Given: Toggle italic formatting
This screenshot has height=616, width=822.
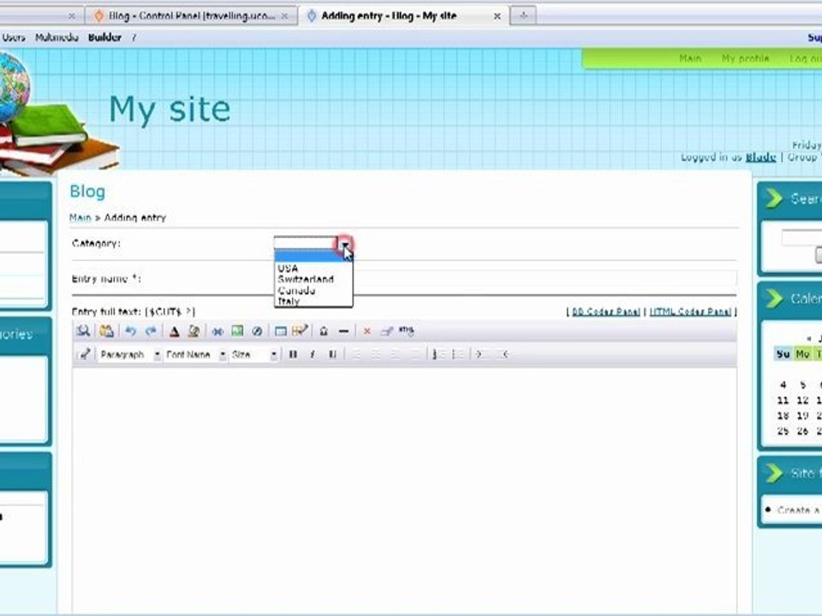Looking at the screenshot, I should [x=313, y=354].
